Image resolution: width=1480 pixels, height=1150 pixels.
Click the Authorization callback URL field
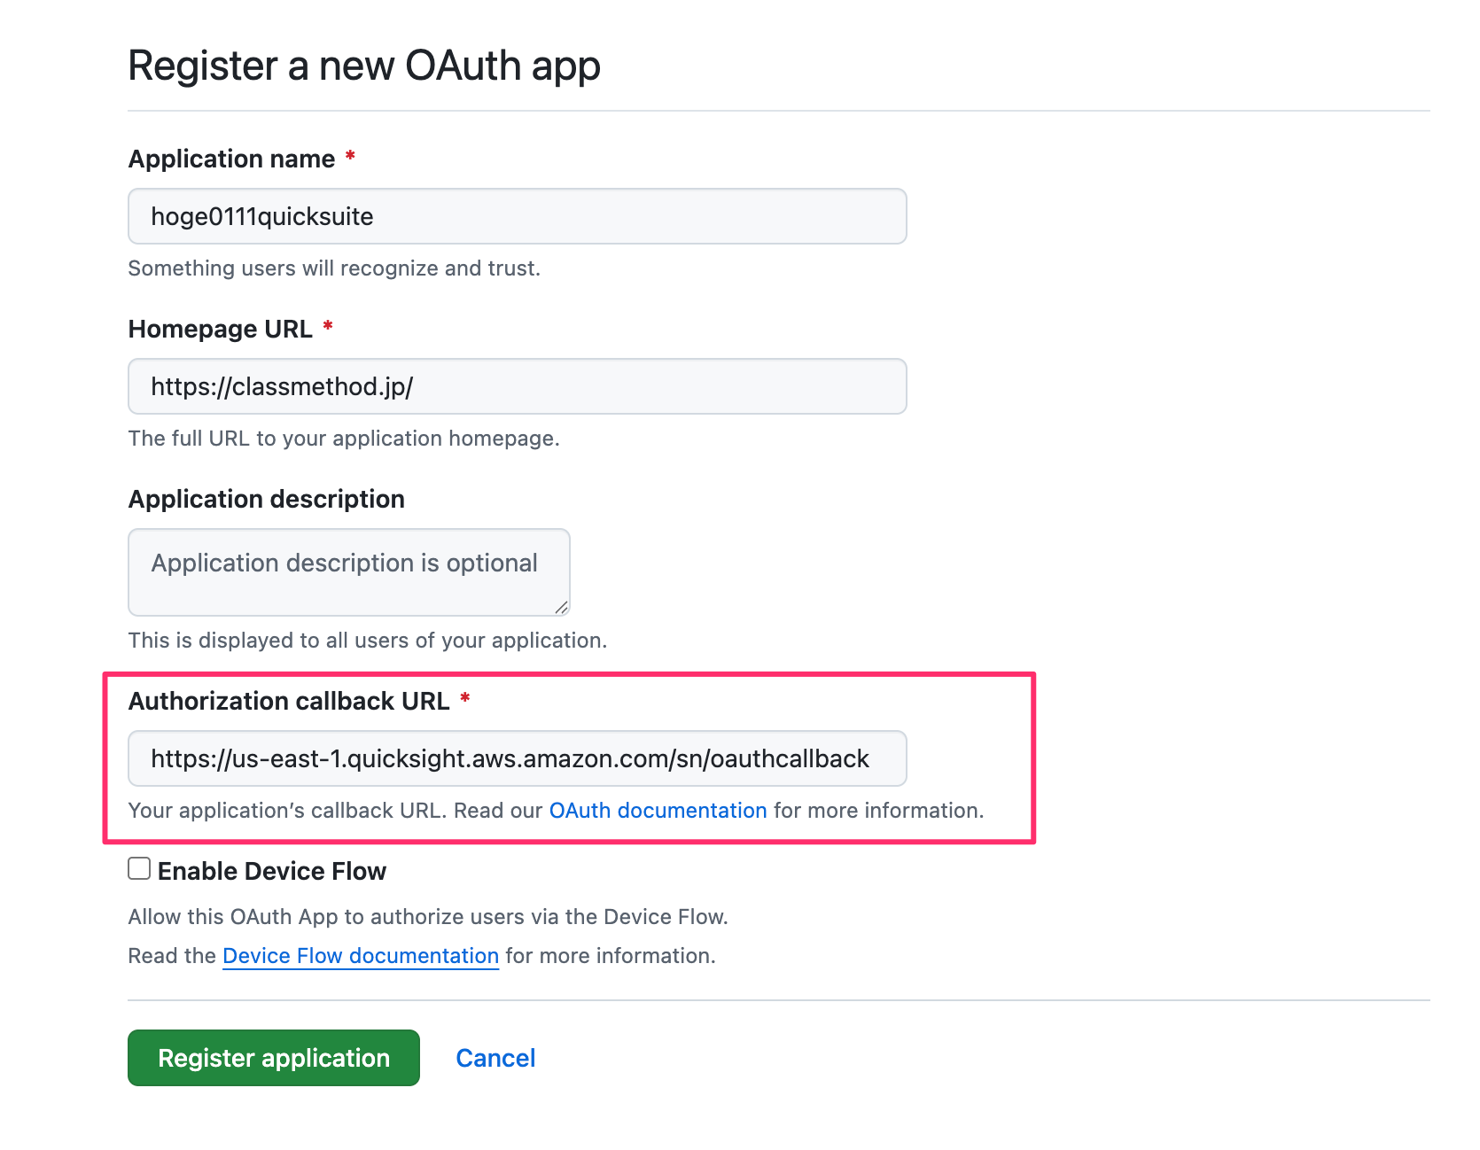pos(517,758)
